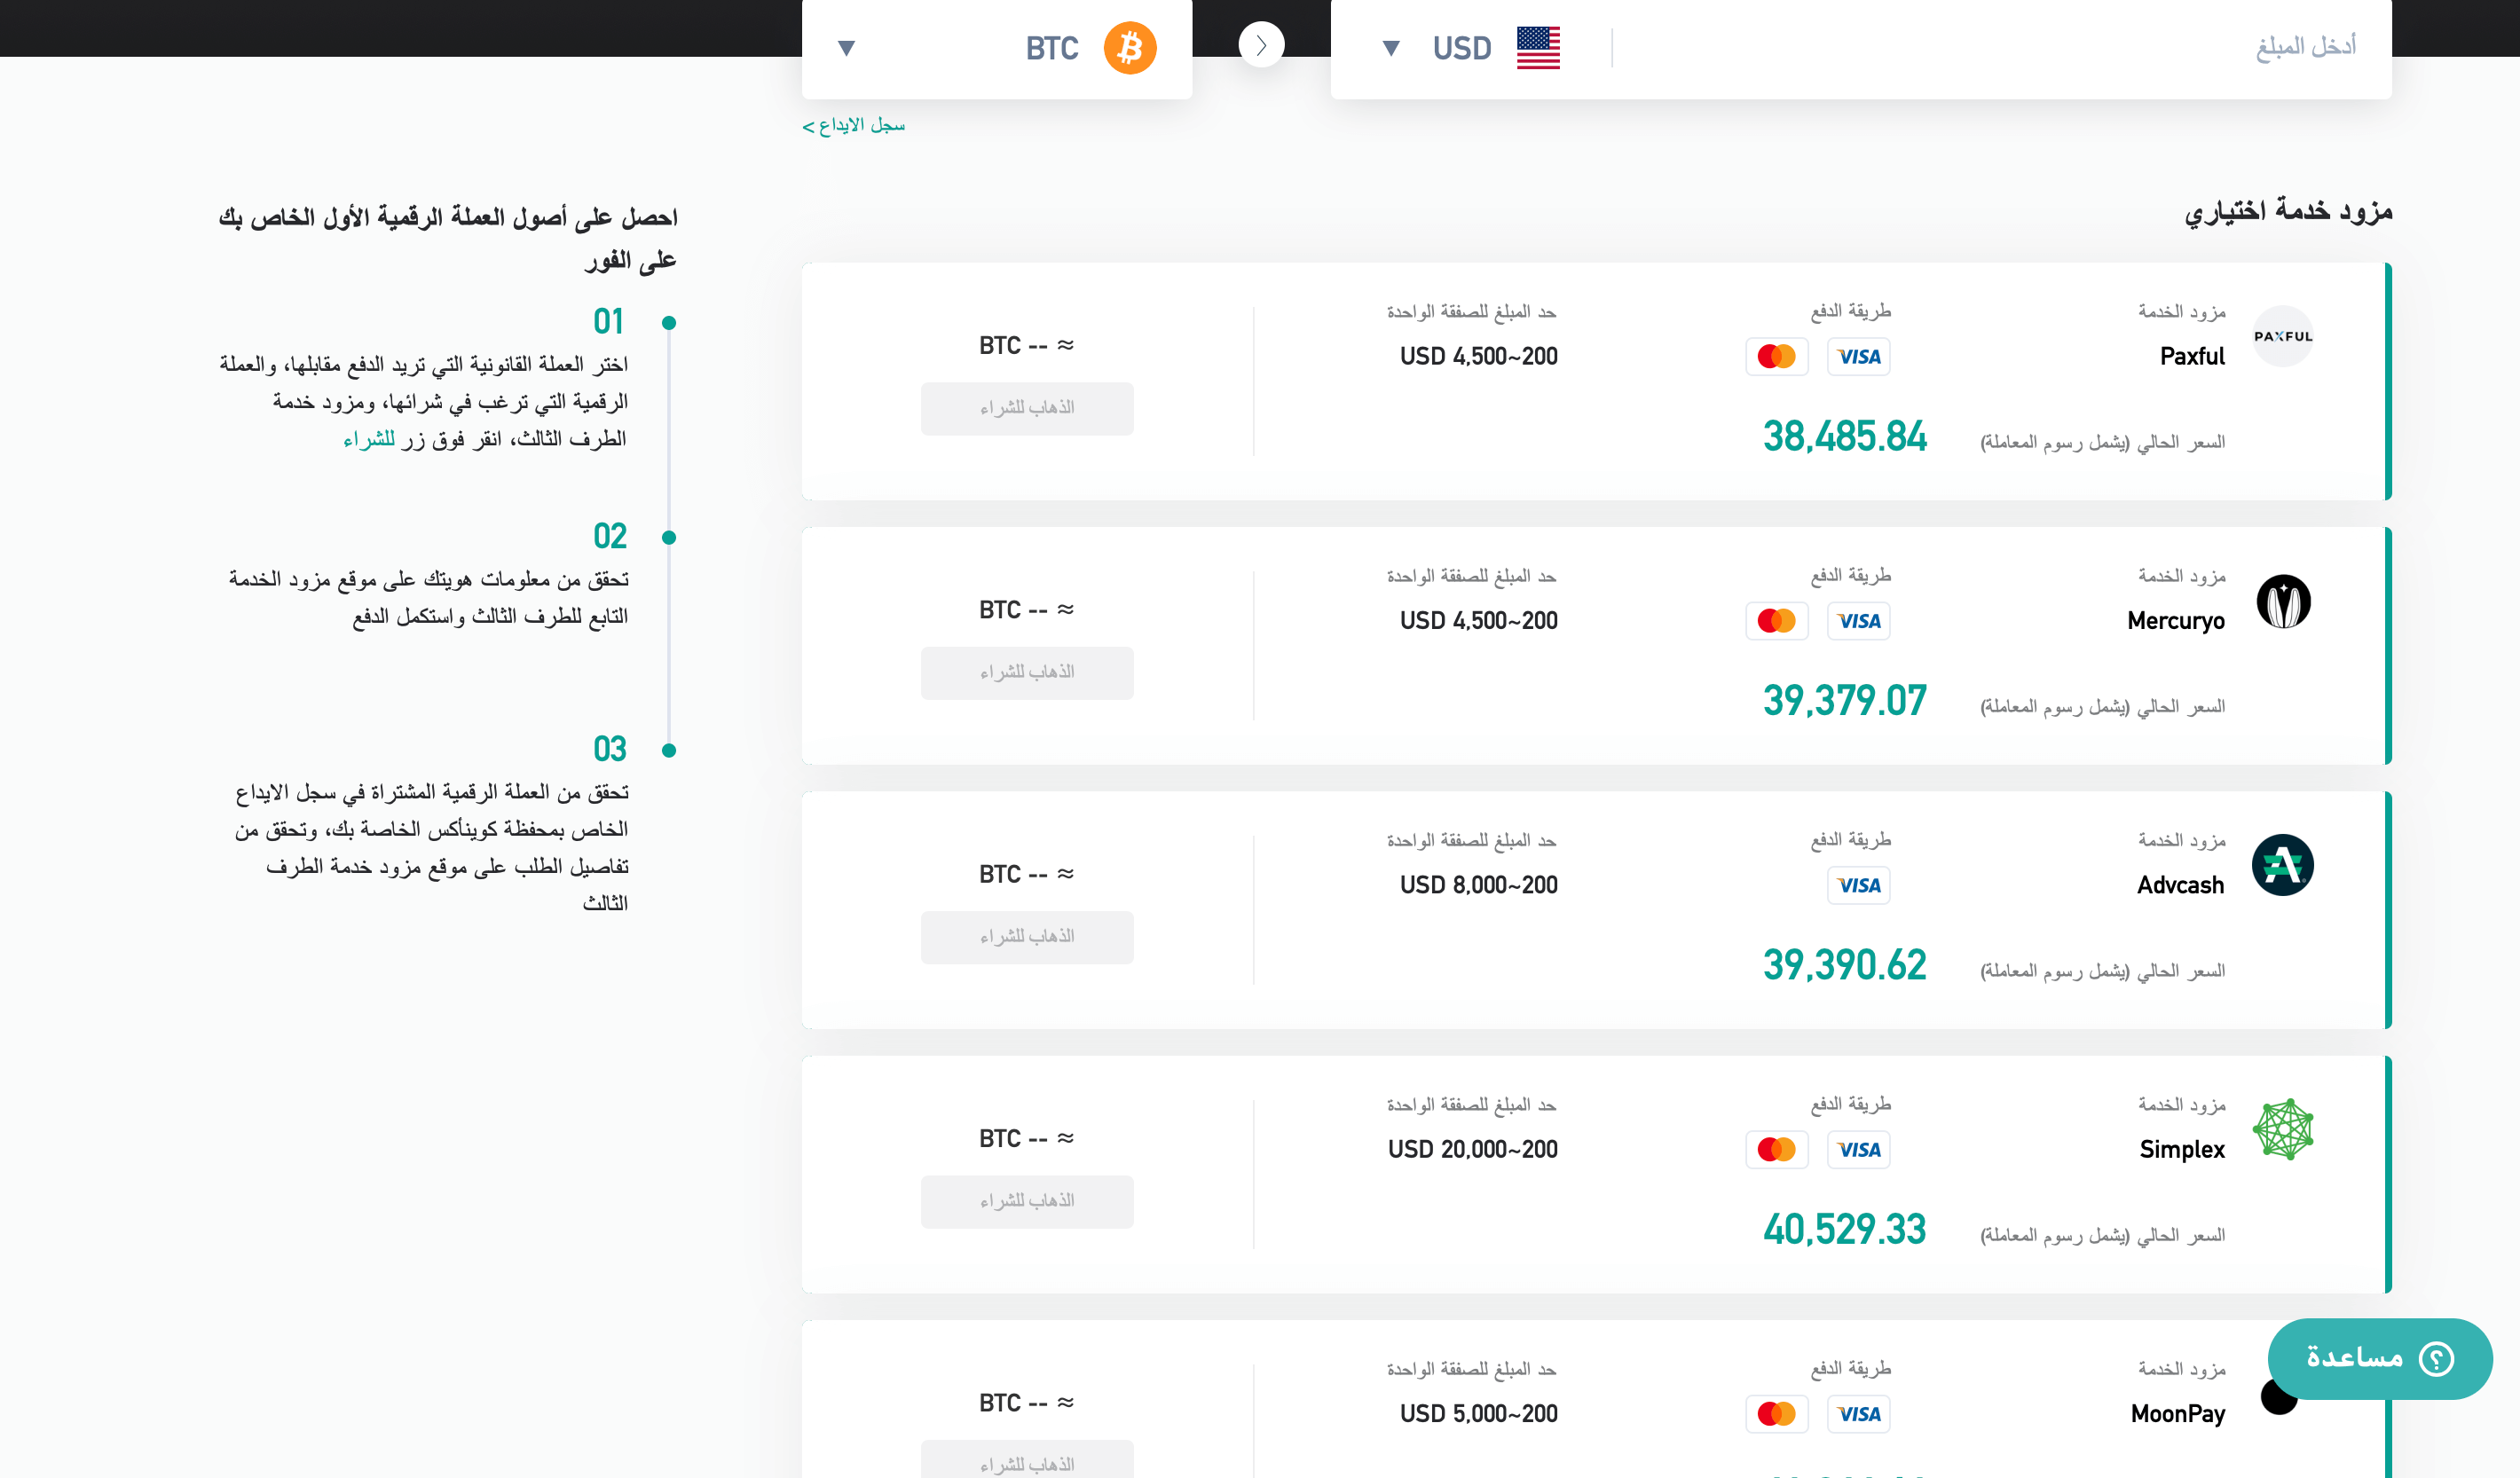Click the Mastercard icon in the Paxful row

pos(1776,357)
